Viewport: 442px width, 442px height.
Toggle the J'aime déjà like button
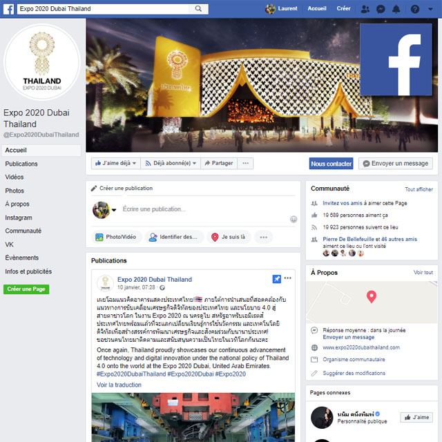tap(115, 163)
